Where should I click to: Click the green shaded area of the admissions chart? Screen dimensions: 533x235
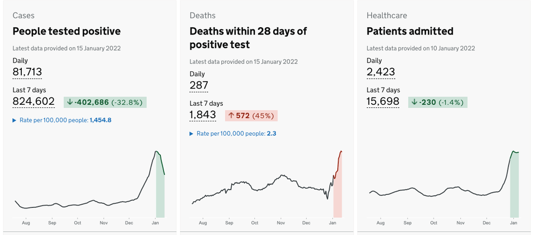514,188
